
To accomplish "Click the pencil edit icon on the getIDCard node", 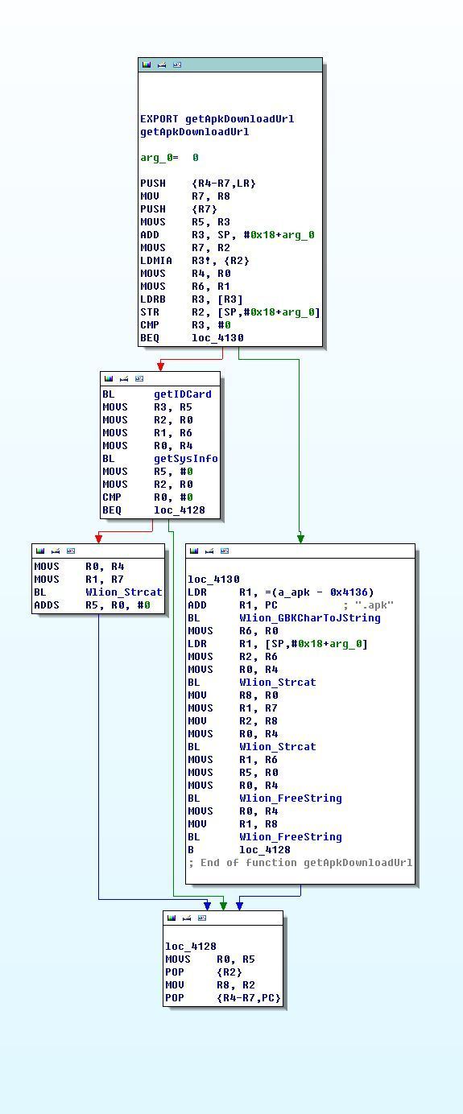I will click(124, 378).
